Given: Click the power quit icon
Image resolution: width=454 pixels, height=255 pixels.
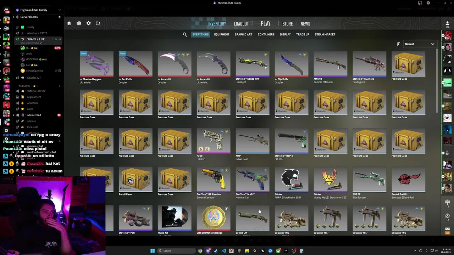Looking at the screenshot, I should point(98,23).
